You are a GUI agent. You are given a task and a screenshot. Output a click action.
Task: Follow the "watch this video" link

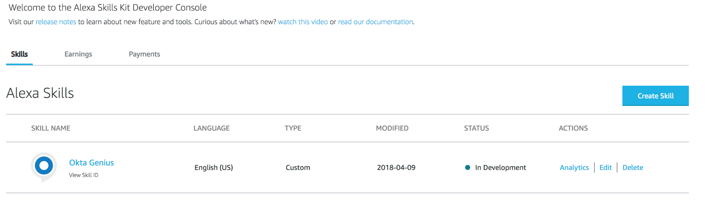(x=303, y=22)
